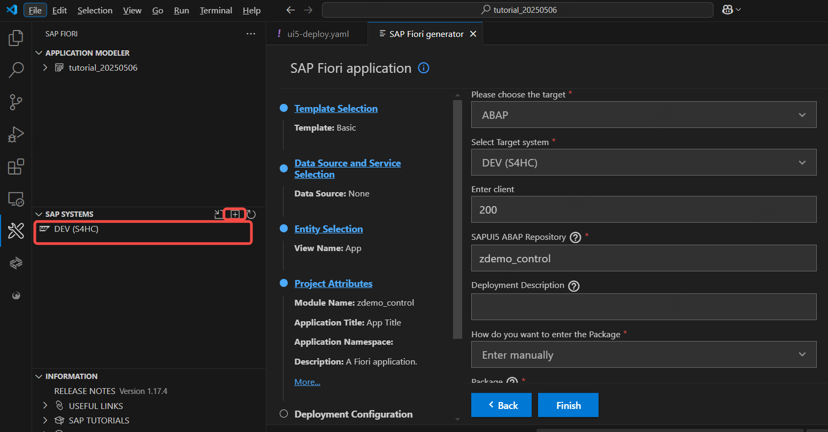
Task: Click the round flame icon in activity bar
Action: tap(16, 295)
